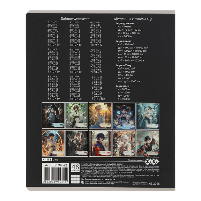Select thumbnail of dark-haired character with red leaves
This screenshot has height=201, width=201.
pos(148,143)
